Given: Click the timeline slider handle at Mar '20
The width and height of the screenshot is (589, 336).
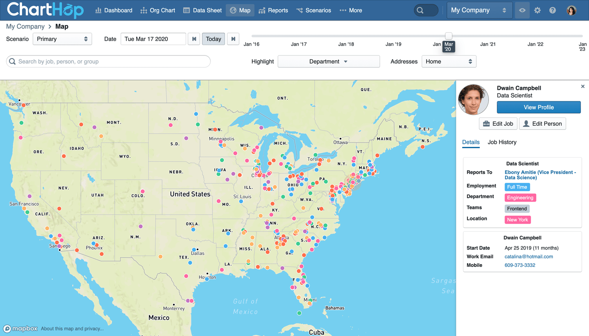Looking at the screenshot, I should pos(448,36).
